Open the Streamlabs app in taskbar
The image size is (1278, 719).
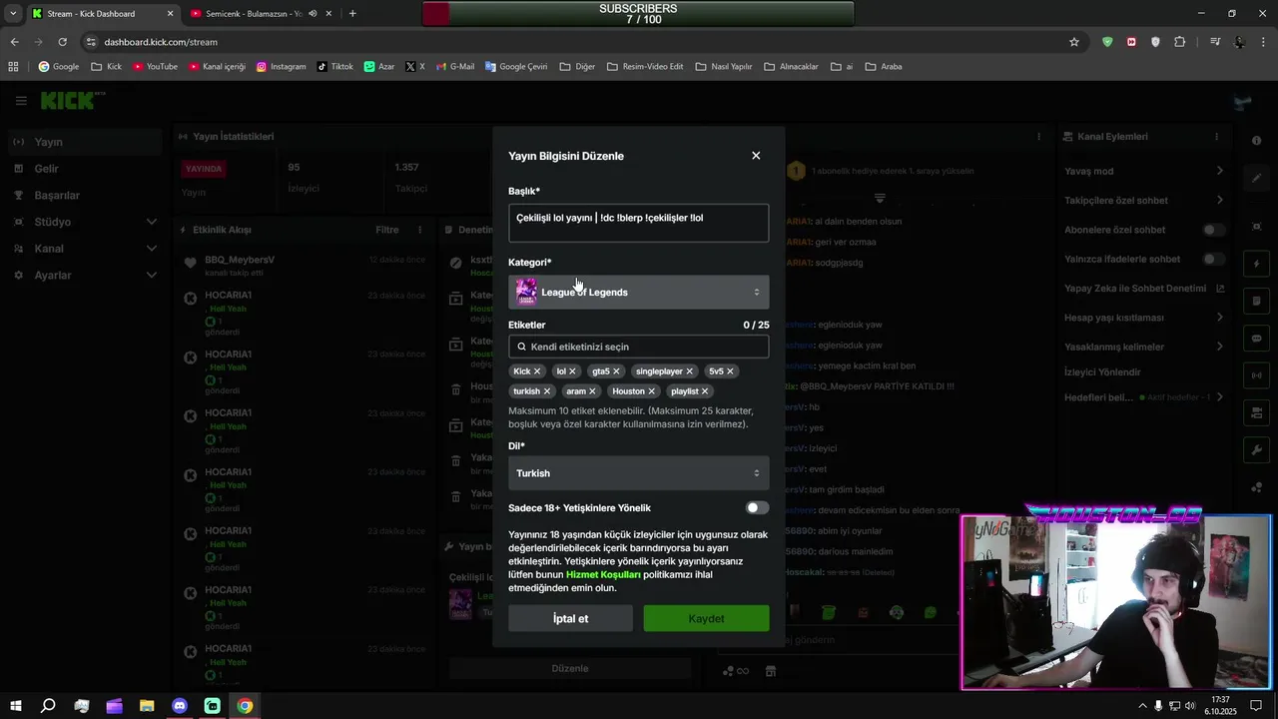tap(213, 706)
